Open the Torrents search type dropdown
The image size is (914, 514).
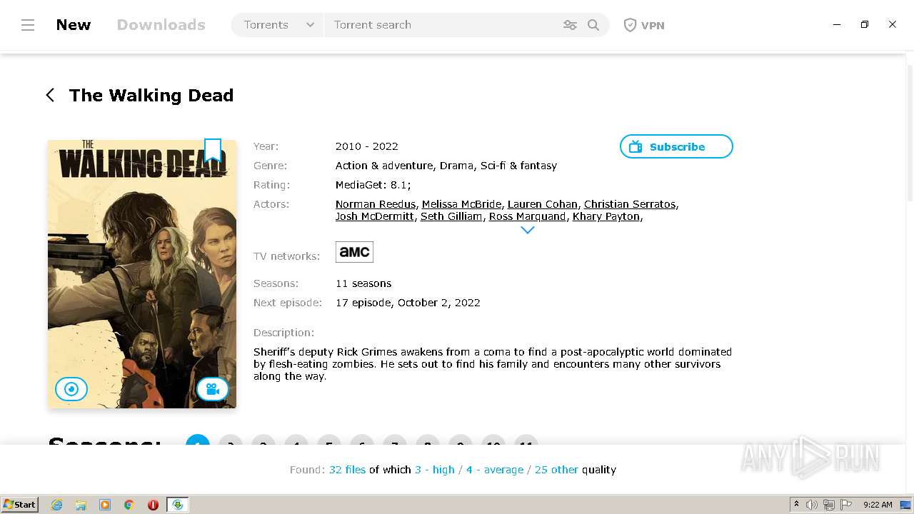coord(278,25)
